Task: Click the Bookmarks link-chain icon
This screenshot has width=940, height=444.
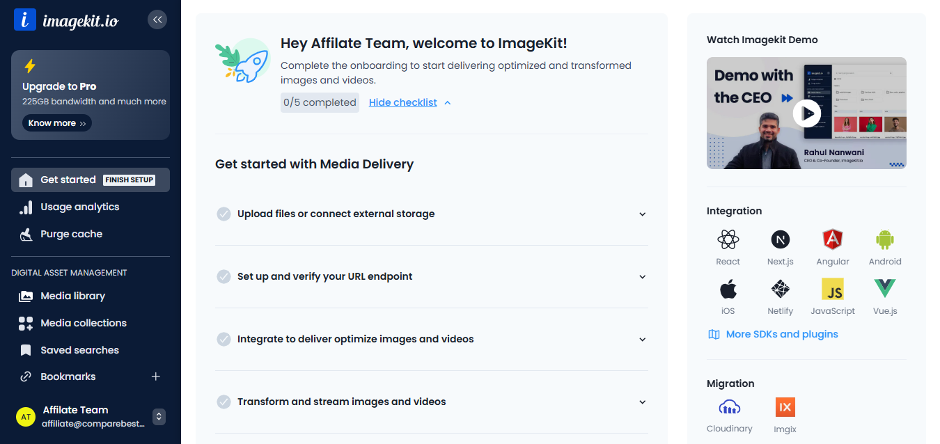Action: click(26, 376)
